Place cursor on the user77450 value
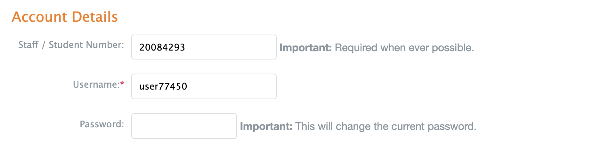This screenshot has width=593, height=151. click(x=163, y=86)
